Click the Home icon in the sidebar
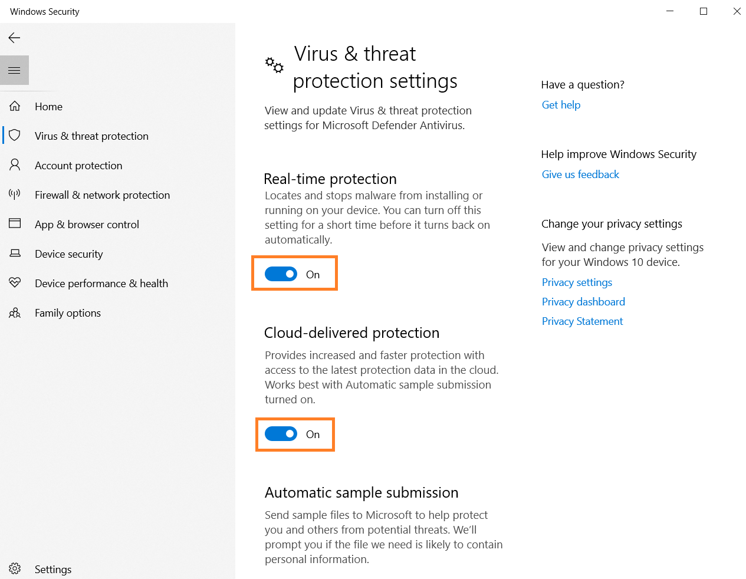 click(15, 106)
